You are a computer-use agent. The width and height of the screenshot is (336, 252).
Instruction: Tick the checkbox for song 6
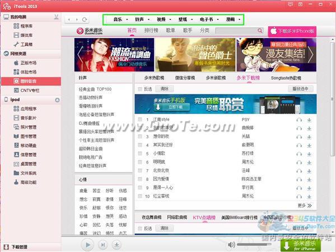pyautogui.click(x=140, y=162)
